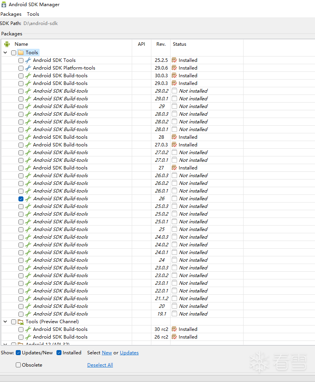Image resolution: width=315 pixels, height=382 pixels.
Task: Click Installed status text for 26 rc2
Action: [188, 337]
